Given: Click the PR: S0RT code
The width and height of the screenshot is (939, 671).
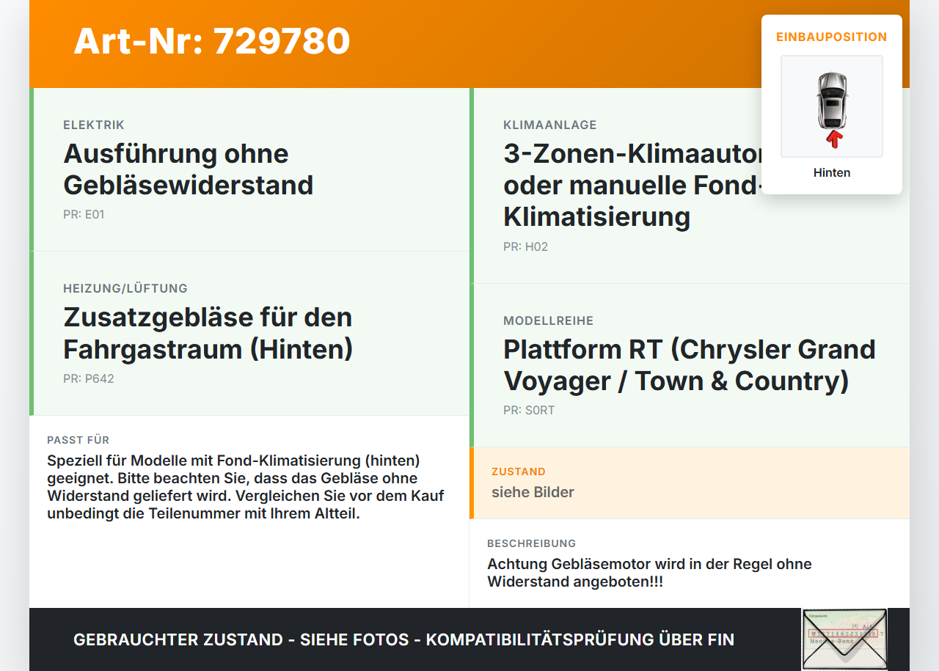Looking at the screenshot, I should 529,410.
